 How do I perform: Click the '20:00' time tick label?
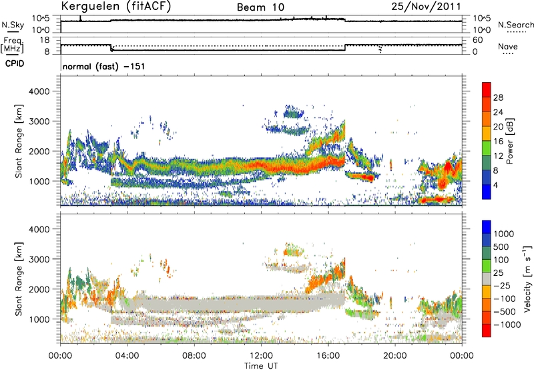[394, 356]
